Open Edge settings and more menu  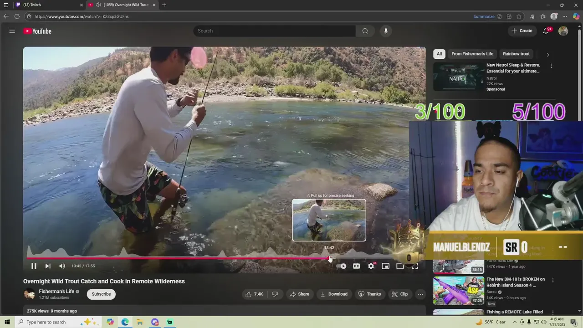[x=565, y=16]
